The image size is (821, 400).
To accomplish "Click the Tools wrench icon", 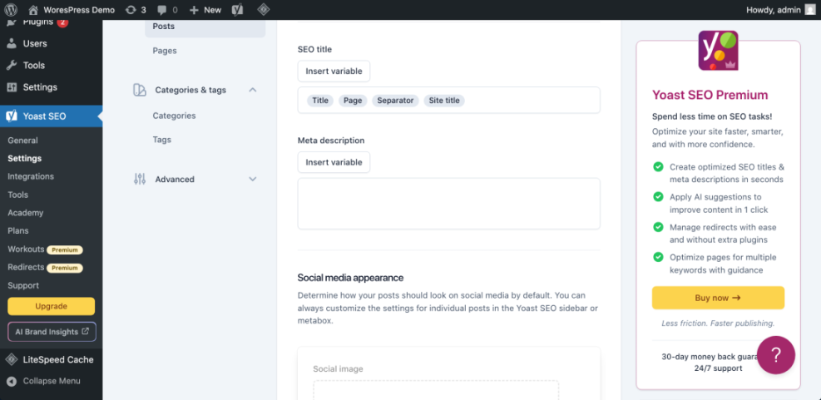I will click(12, 66).
